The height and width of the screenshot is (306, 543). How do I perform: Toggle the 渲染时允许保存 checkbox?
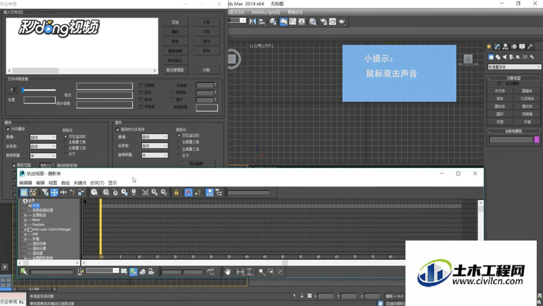coord(117,130)
